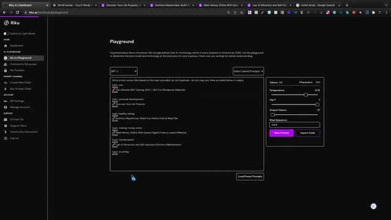
Task: Click the Create New Chain icon
Action: 5,82
